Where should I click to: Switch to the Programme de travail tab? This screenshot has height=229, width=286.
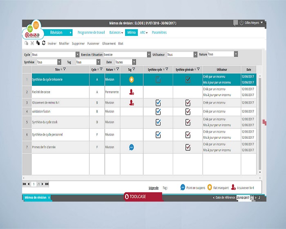point(91,32)
